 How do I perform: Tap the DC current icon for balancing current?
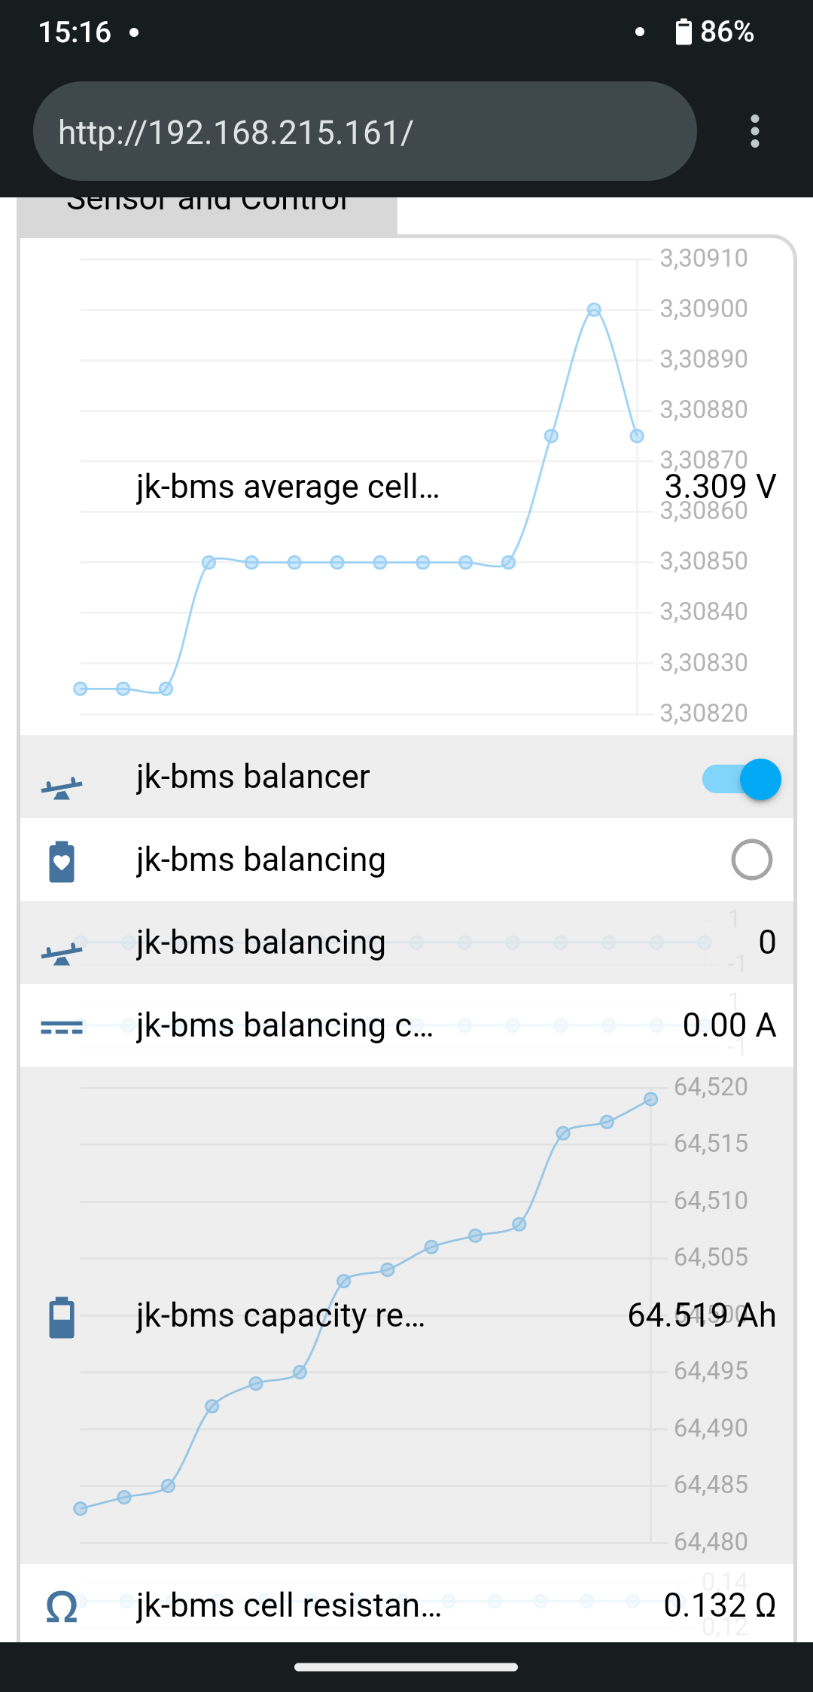(x=62, y=1027)
